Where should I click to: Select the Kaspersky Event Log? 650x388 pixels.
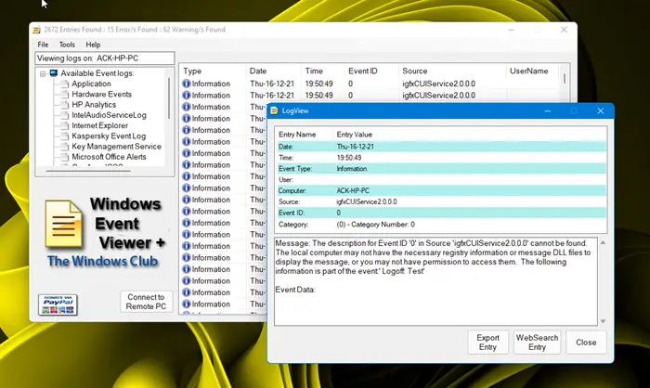point(109,136)
